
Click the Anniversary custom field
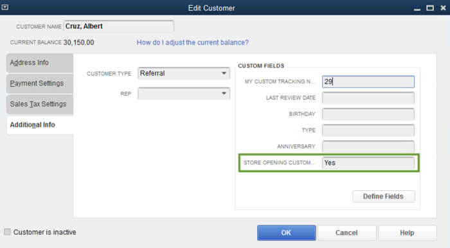tap(368, 146)
